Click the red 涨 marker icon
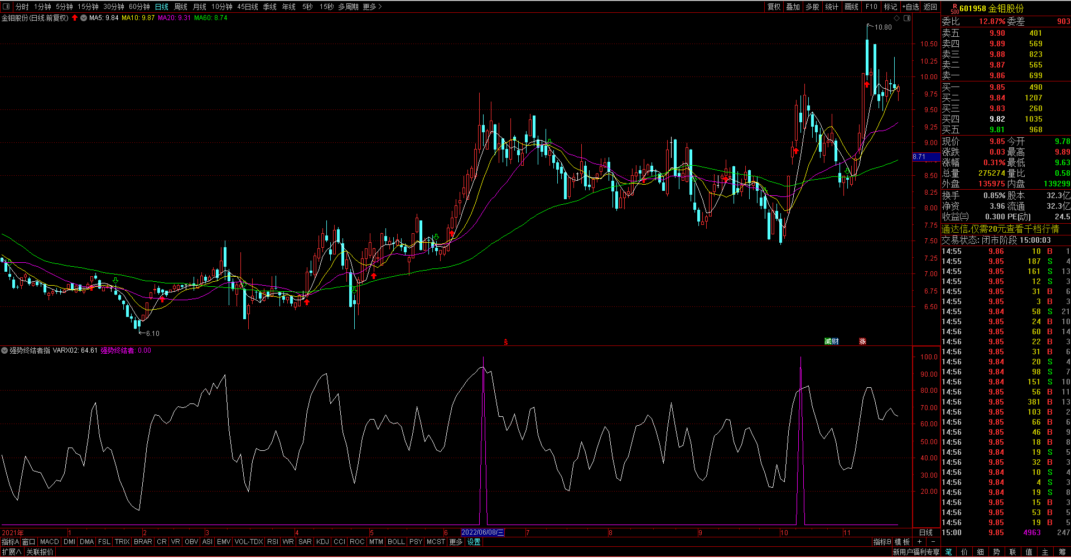The width and height of the screenshot is (1071, 558). (x=862, y=341)
